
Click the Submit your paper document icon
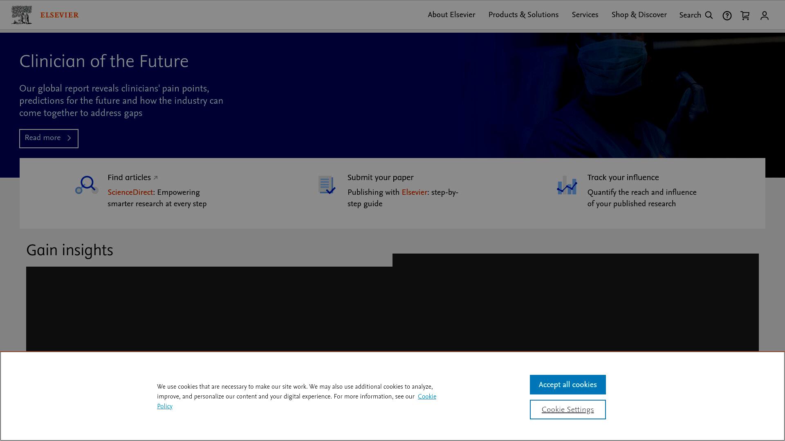[x=327, y=185]
